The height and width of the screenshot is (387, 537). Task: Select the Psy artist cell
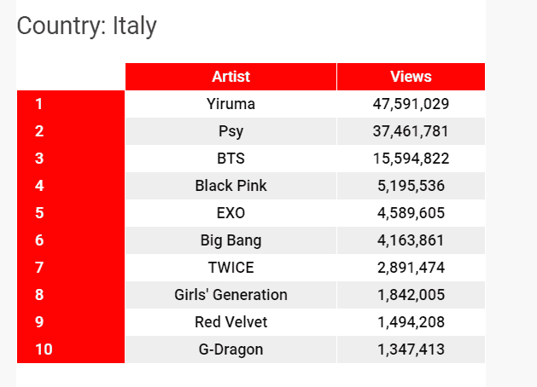point(231,131)
